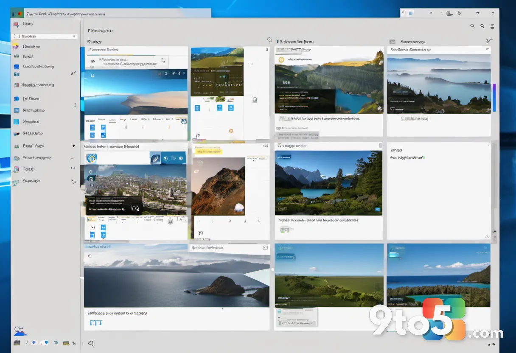The width and height of the screenshot is (516, 353).
Task: Click the blue link text under the island photo
Action: 96,323
